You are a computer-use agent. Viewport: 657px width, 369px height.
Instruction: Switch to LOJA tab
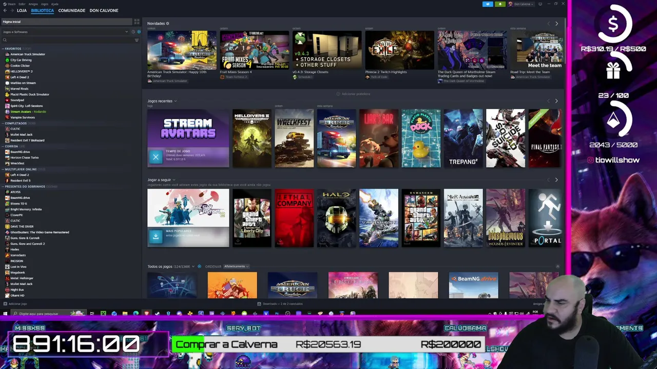click(x=22, y=10)
